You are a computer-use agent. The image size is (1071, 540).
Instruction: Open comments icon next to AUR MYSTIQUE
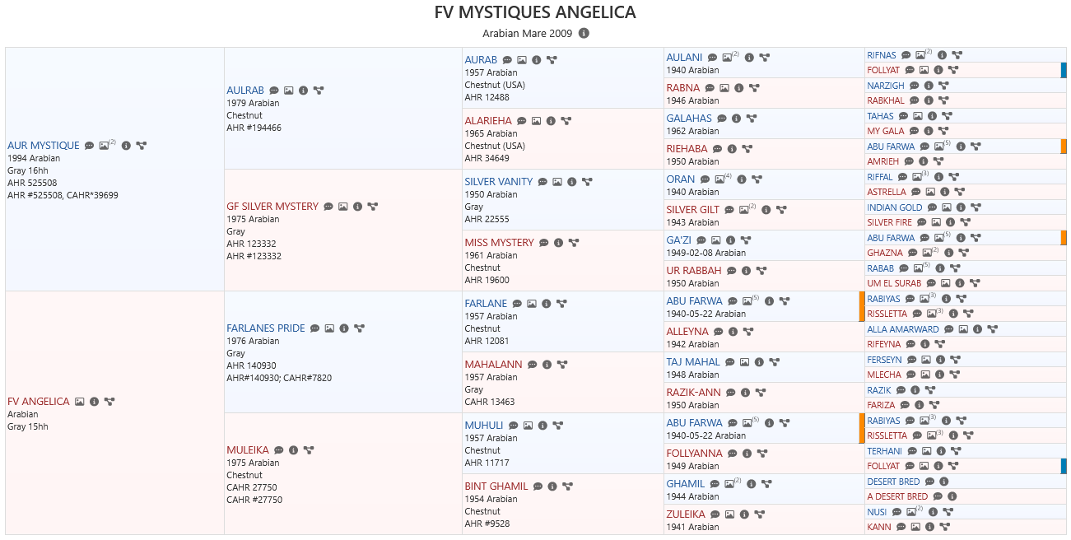click(x=90, y=146)
